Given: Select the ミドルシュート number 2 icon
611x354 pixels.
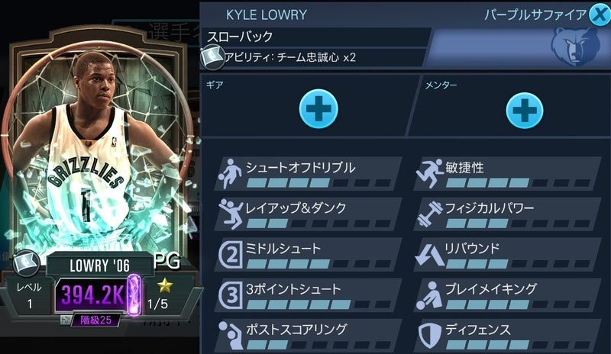Looking at the screenshot, I should pyautogui.click(x=231, y=255).
